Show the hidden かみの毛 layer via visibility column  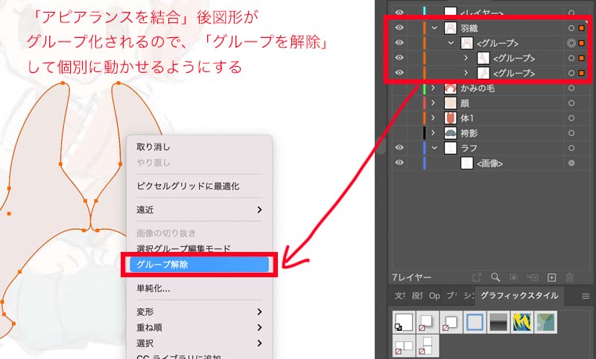[399, 88]
